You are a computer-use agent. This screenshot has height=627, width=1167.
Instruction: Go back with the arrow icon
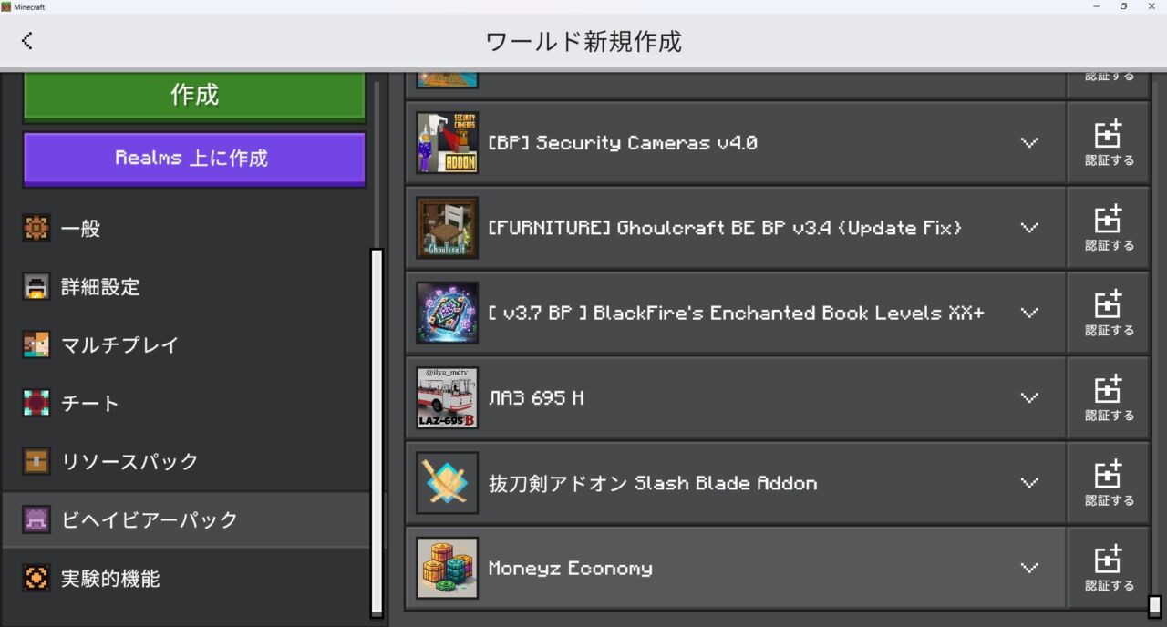point(26,41)
